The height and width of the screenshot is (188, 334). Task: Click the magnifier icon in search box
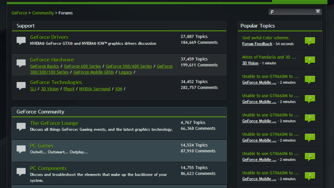coord(272,12)
